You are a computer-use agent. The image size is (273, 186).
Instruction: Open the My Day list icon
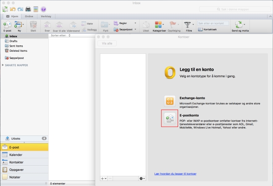pyautogui.click(x=36, y=9)
